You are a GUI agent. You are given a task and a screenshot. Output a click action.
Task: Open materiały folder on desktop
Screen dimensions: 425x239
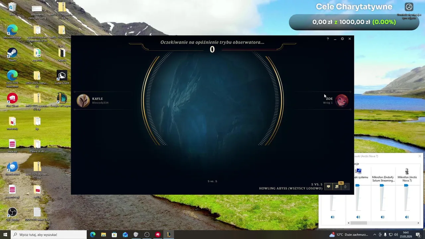click(x=12, y=123)
